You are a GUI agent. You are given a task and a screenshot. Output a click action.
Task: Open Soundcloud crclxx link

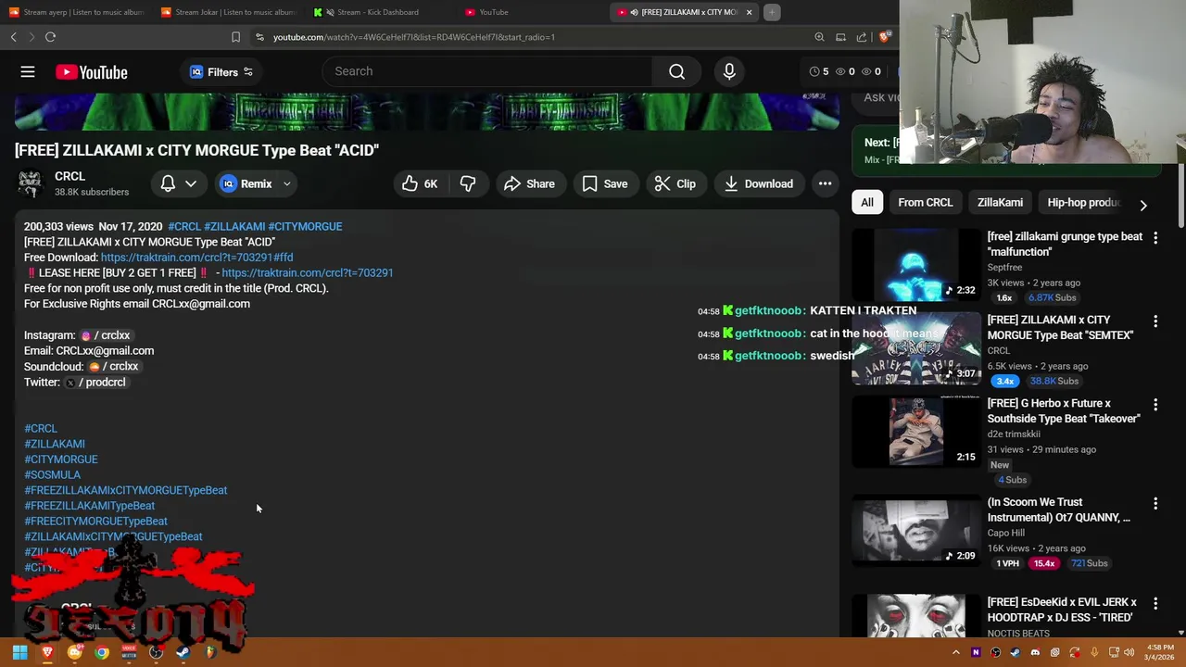click(114, 366)
